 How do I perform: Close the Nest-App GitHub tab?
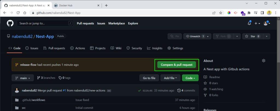pyautogui.click(x=49, y=5)
